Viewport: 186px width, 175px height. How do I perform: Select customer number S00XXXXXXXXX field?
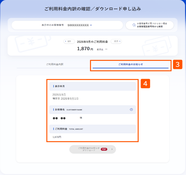point(67,25)
